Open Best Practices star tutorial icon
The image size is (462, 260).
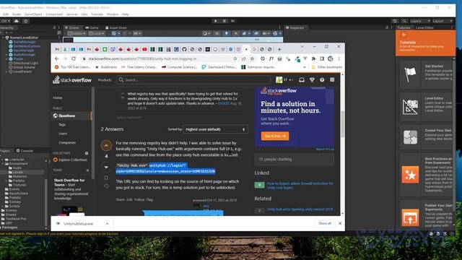(x=410, y=175)
